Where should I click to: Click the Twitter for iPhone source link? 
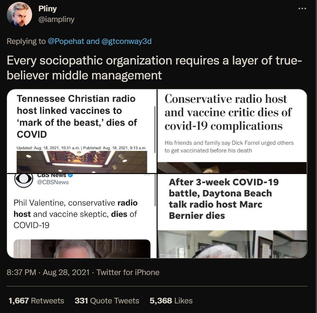(x=128, y=272)
